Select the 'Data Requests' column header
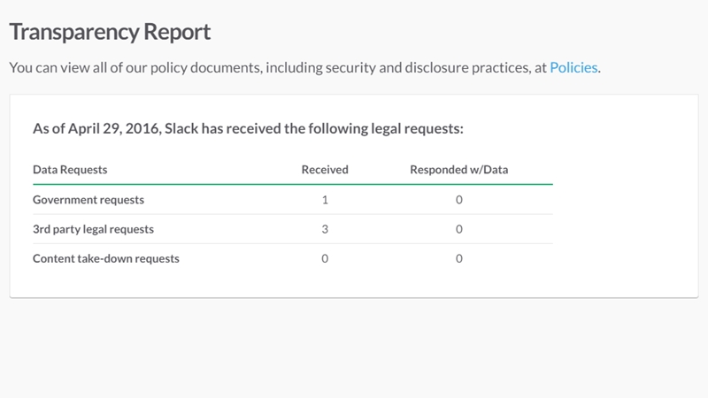 (70, 170)
